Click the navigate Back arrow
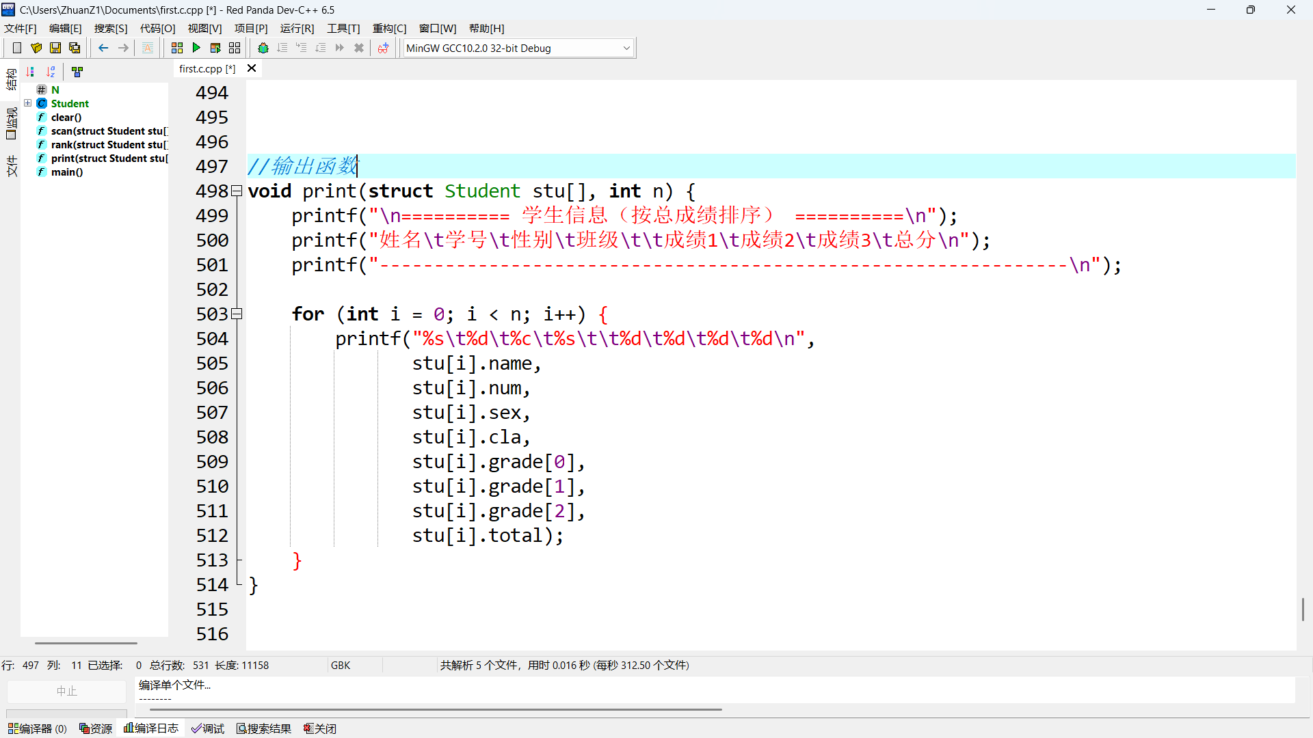The height and width of the screenshot is (738, 1313). click(103, 48)
